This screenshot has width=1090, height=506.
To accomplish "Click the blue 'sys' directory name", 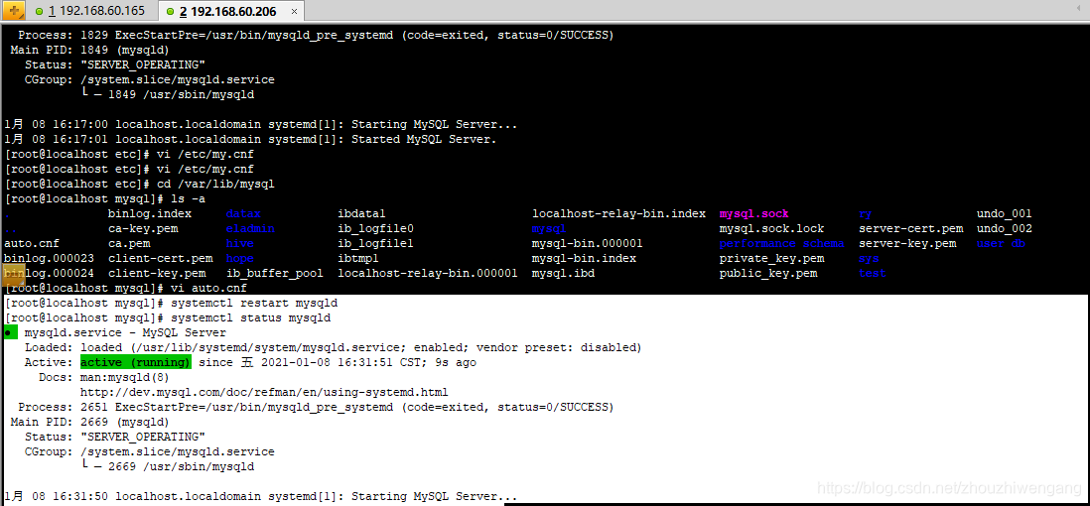I will pyautogui.click(x=869, y=258).
